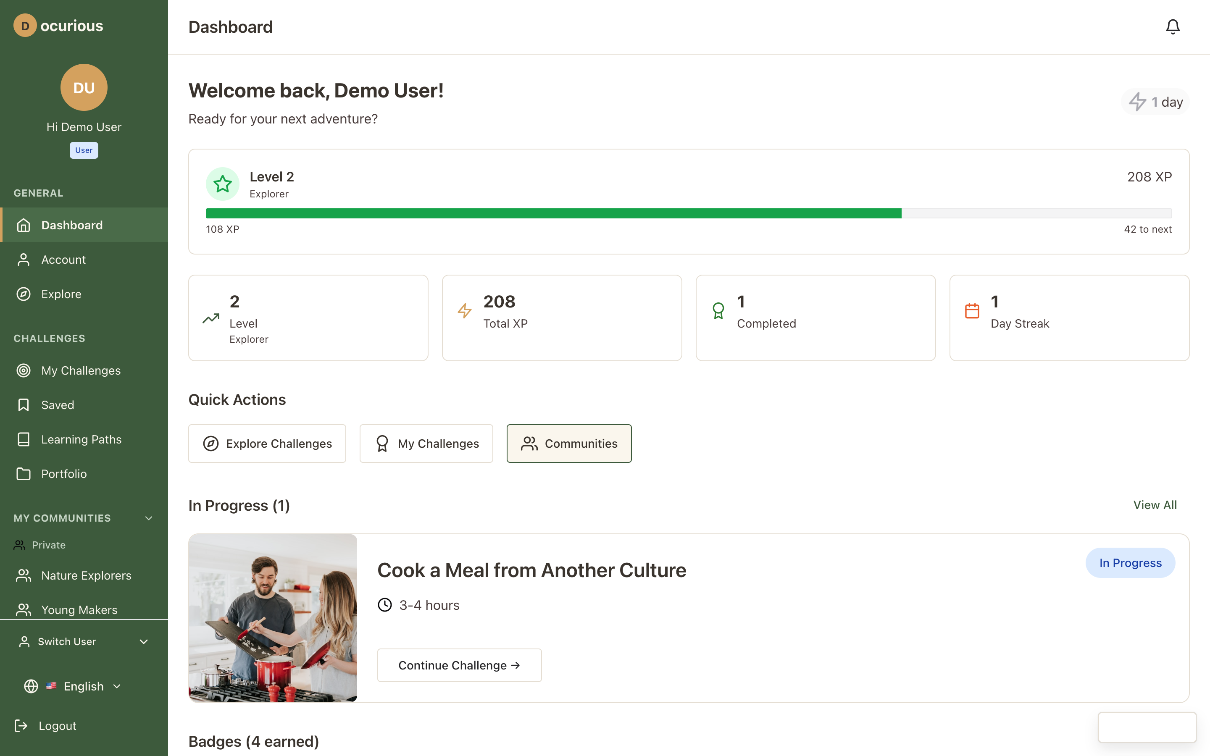The image size is (1210, 756).
Task: Click the globe language icon
Action: click(x=31, y=686)
